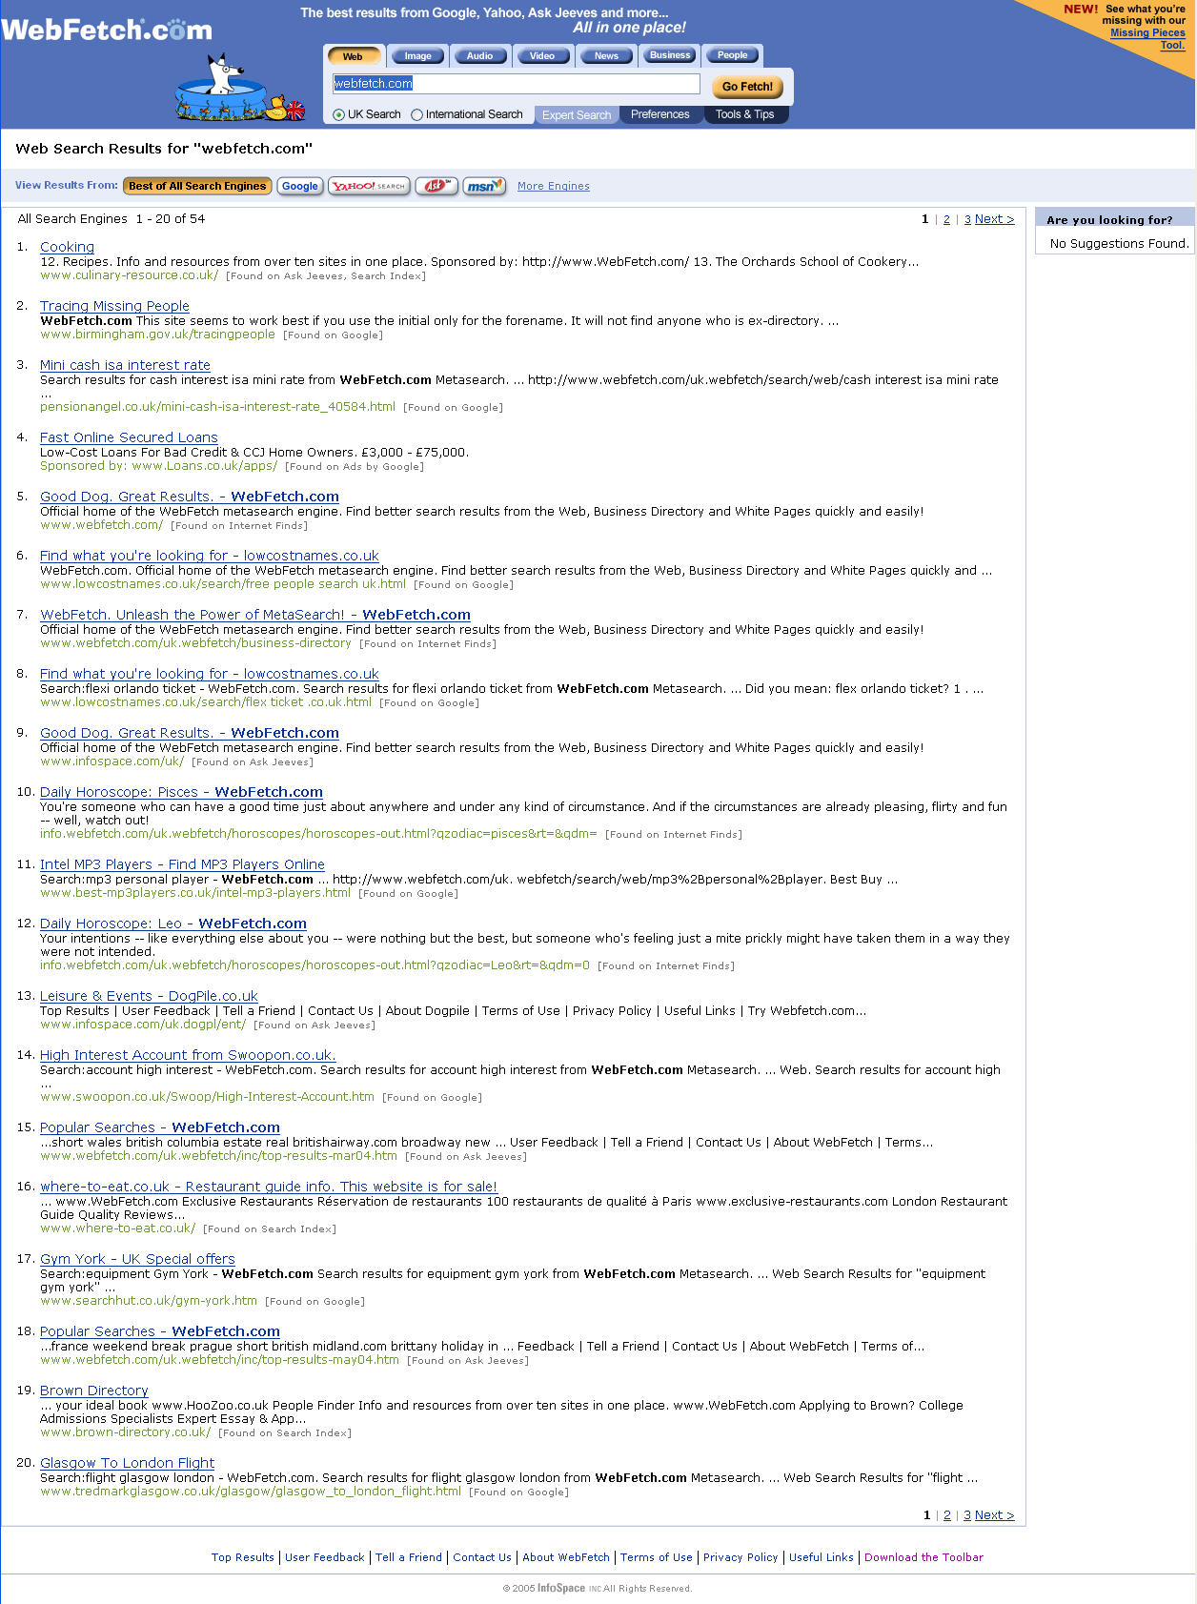
Task: Open Daily Horoscope: Leo result
Action: click(x=173, y=924)
